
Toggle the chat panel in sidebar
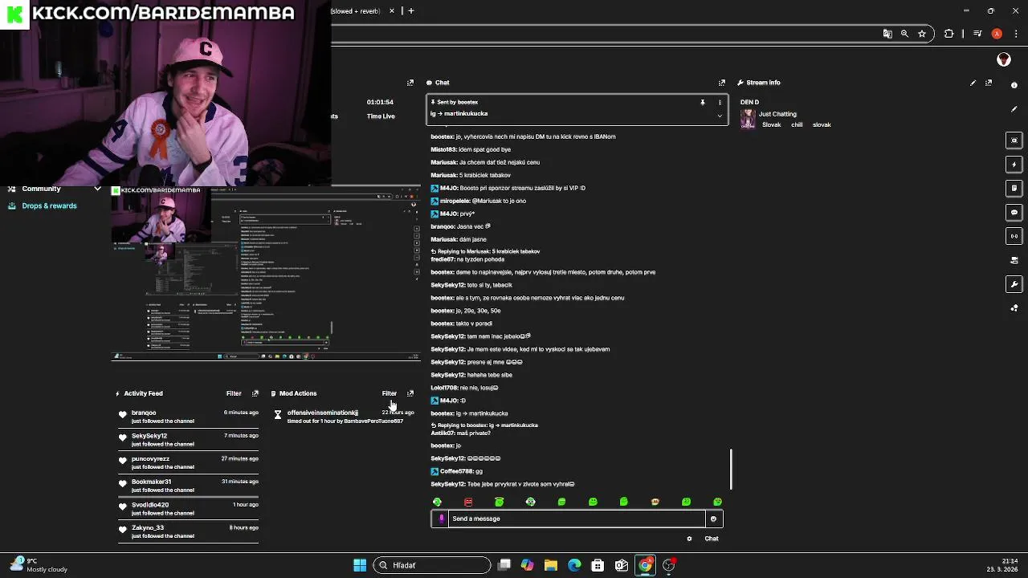1014,213
